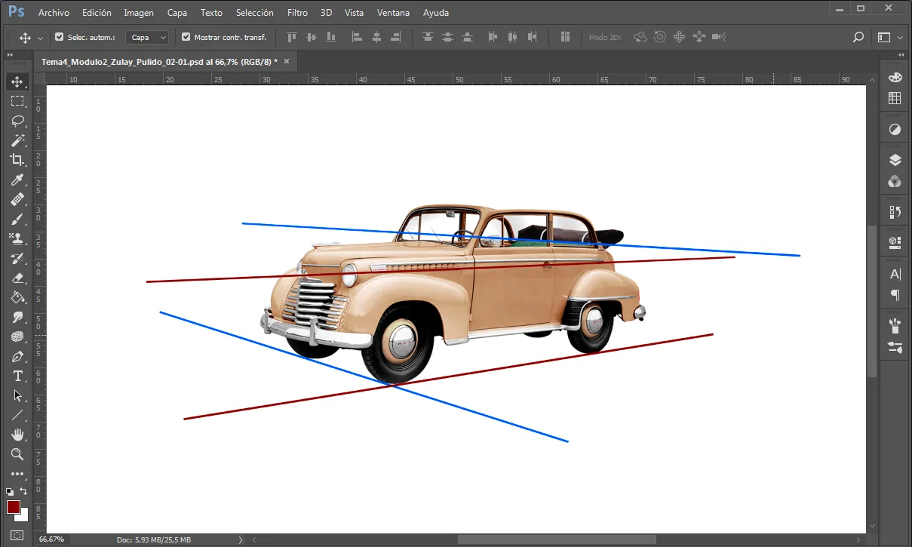Open the Paragraph panel icon
This screenshot has width=912, height=547.
pos(895,294)
